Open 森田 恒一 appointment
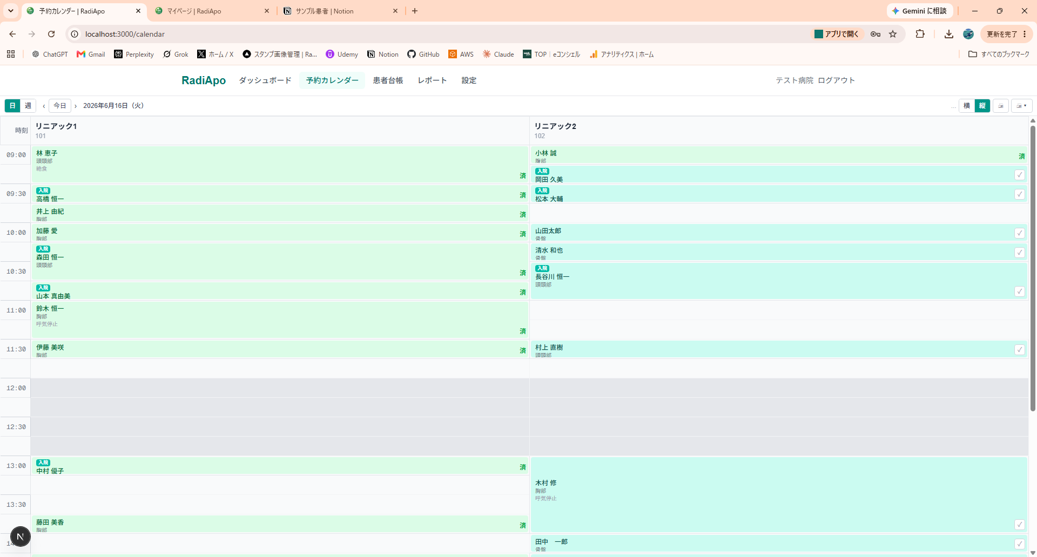 coord(279,262)
